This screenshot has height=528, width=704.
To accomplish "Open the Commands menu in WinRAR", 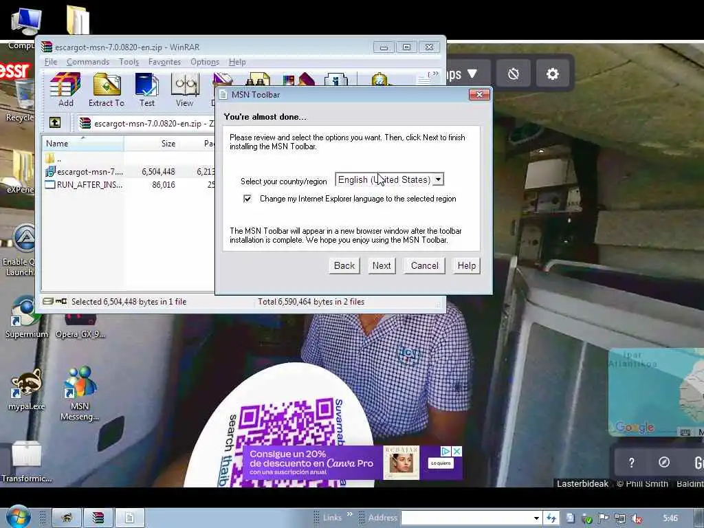I will (x=88, y=62).
